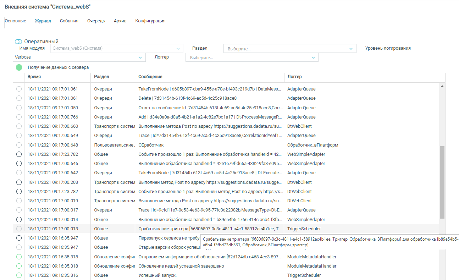Screen dimensions: 459x280
Task: Click the Логгер column header
Action: 294,77
